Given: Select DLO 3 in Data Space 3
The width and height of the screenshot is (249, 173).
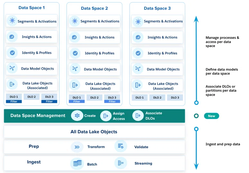Looking at the screenshot, I should point(175,97).
